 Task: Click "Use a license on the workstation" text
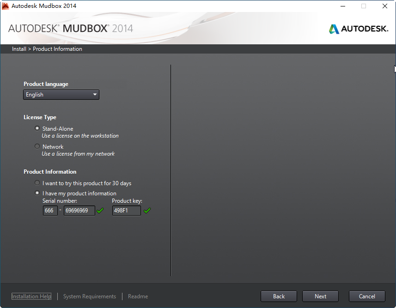click(x=80, y=136)
